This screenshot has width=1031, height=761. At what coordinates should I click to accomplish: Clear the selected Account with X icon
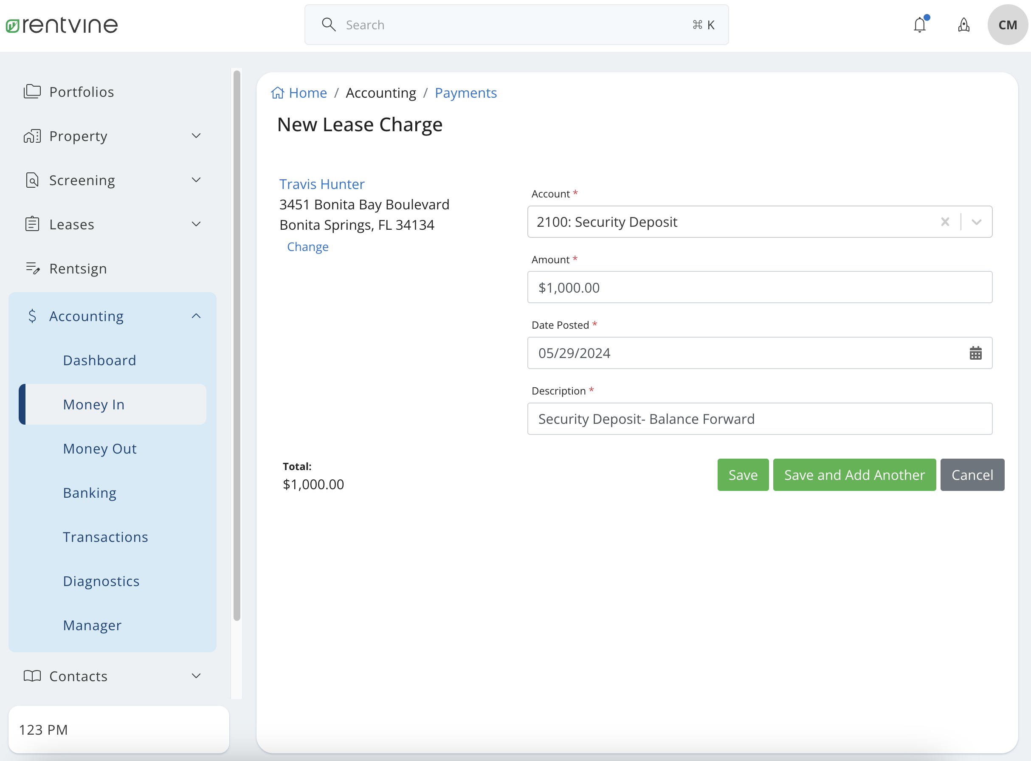click(945, 222)
